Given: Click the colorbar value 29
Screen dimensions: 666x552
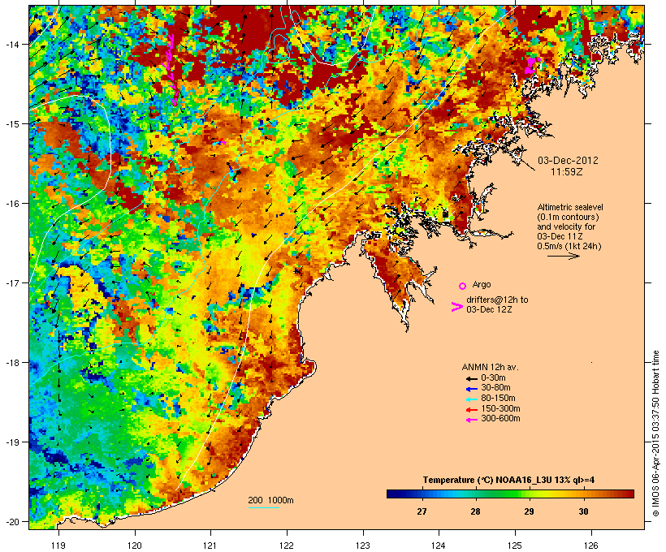Looking at the screenshot, I should click(529, 511).
